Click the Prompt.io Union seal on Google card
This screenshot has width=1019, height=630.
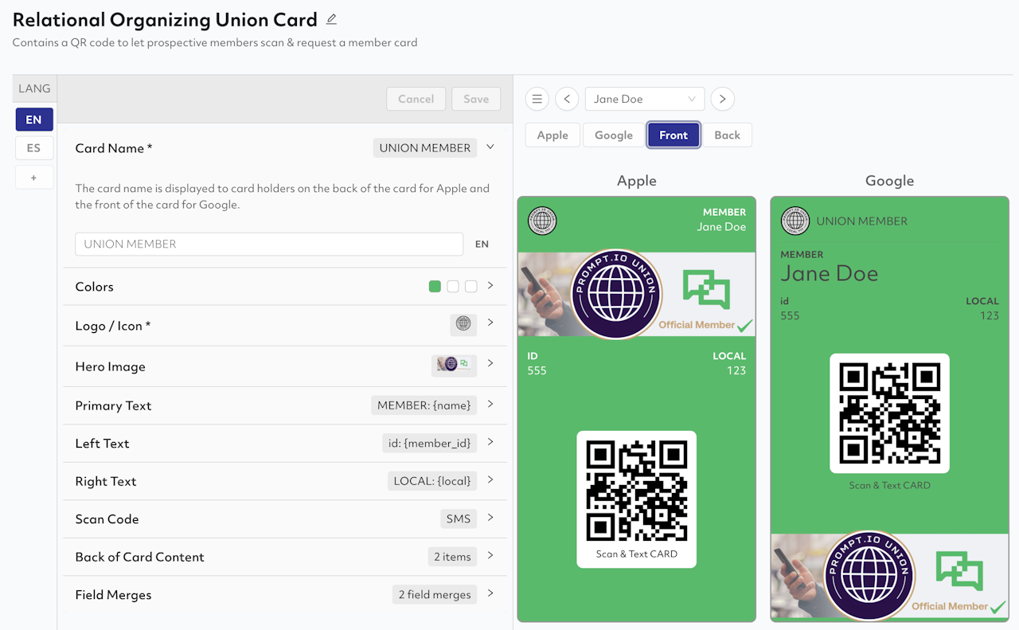(x=869, y=577)
